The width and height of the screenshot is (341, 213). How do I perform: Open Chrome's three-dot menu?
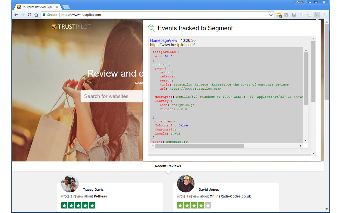point(325,15)
